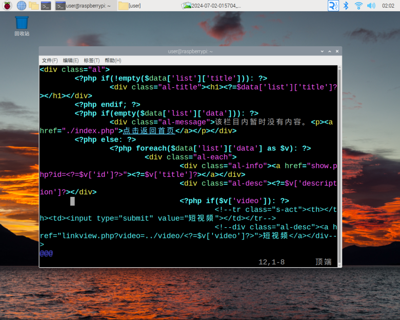Maximize the terminal window

pyautogui.click(x=330, y=51)
